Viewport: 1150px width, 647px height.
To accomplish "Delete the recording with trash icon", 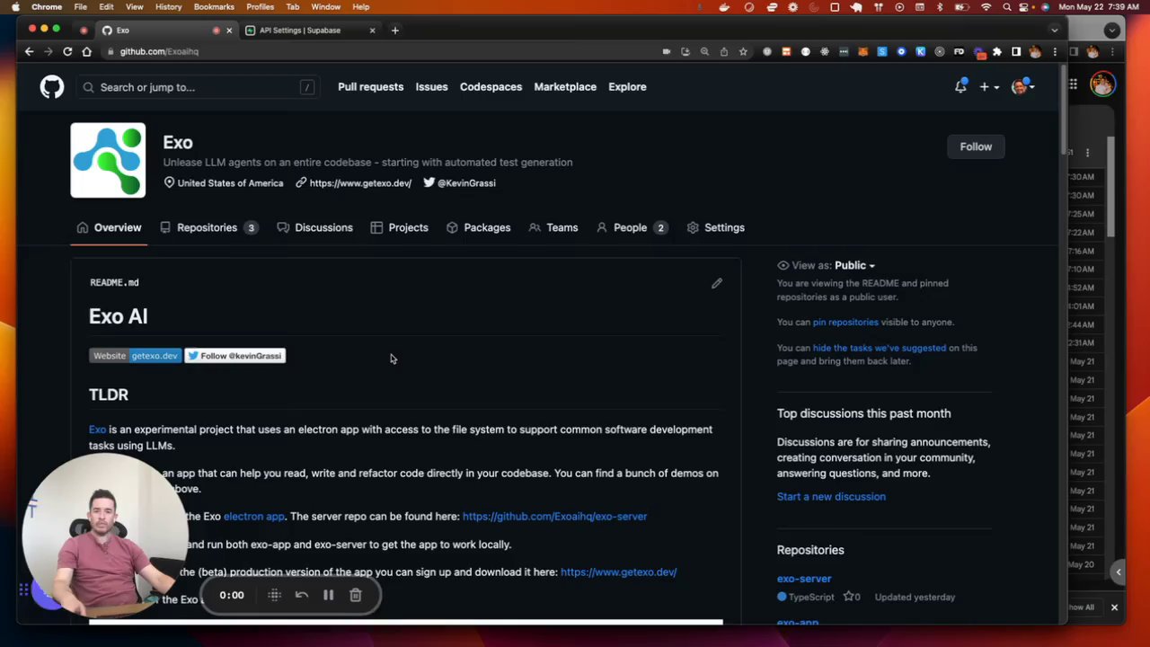I will 356,595.
